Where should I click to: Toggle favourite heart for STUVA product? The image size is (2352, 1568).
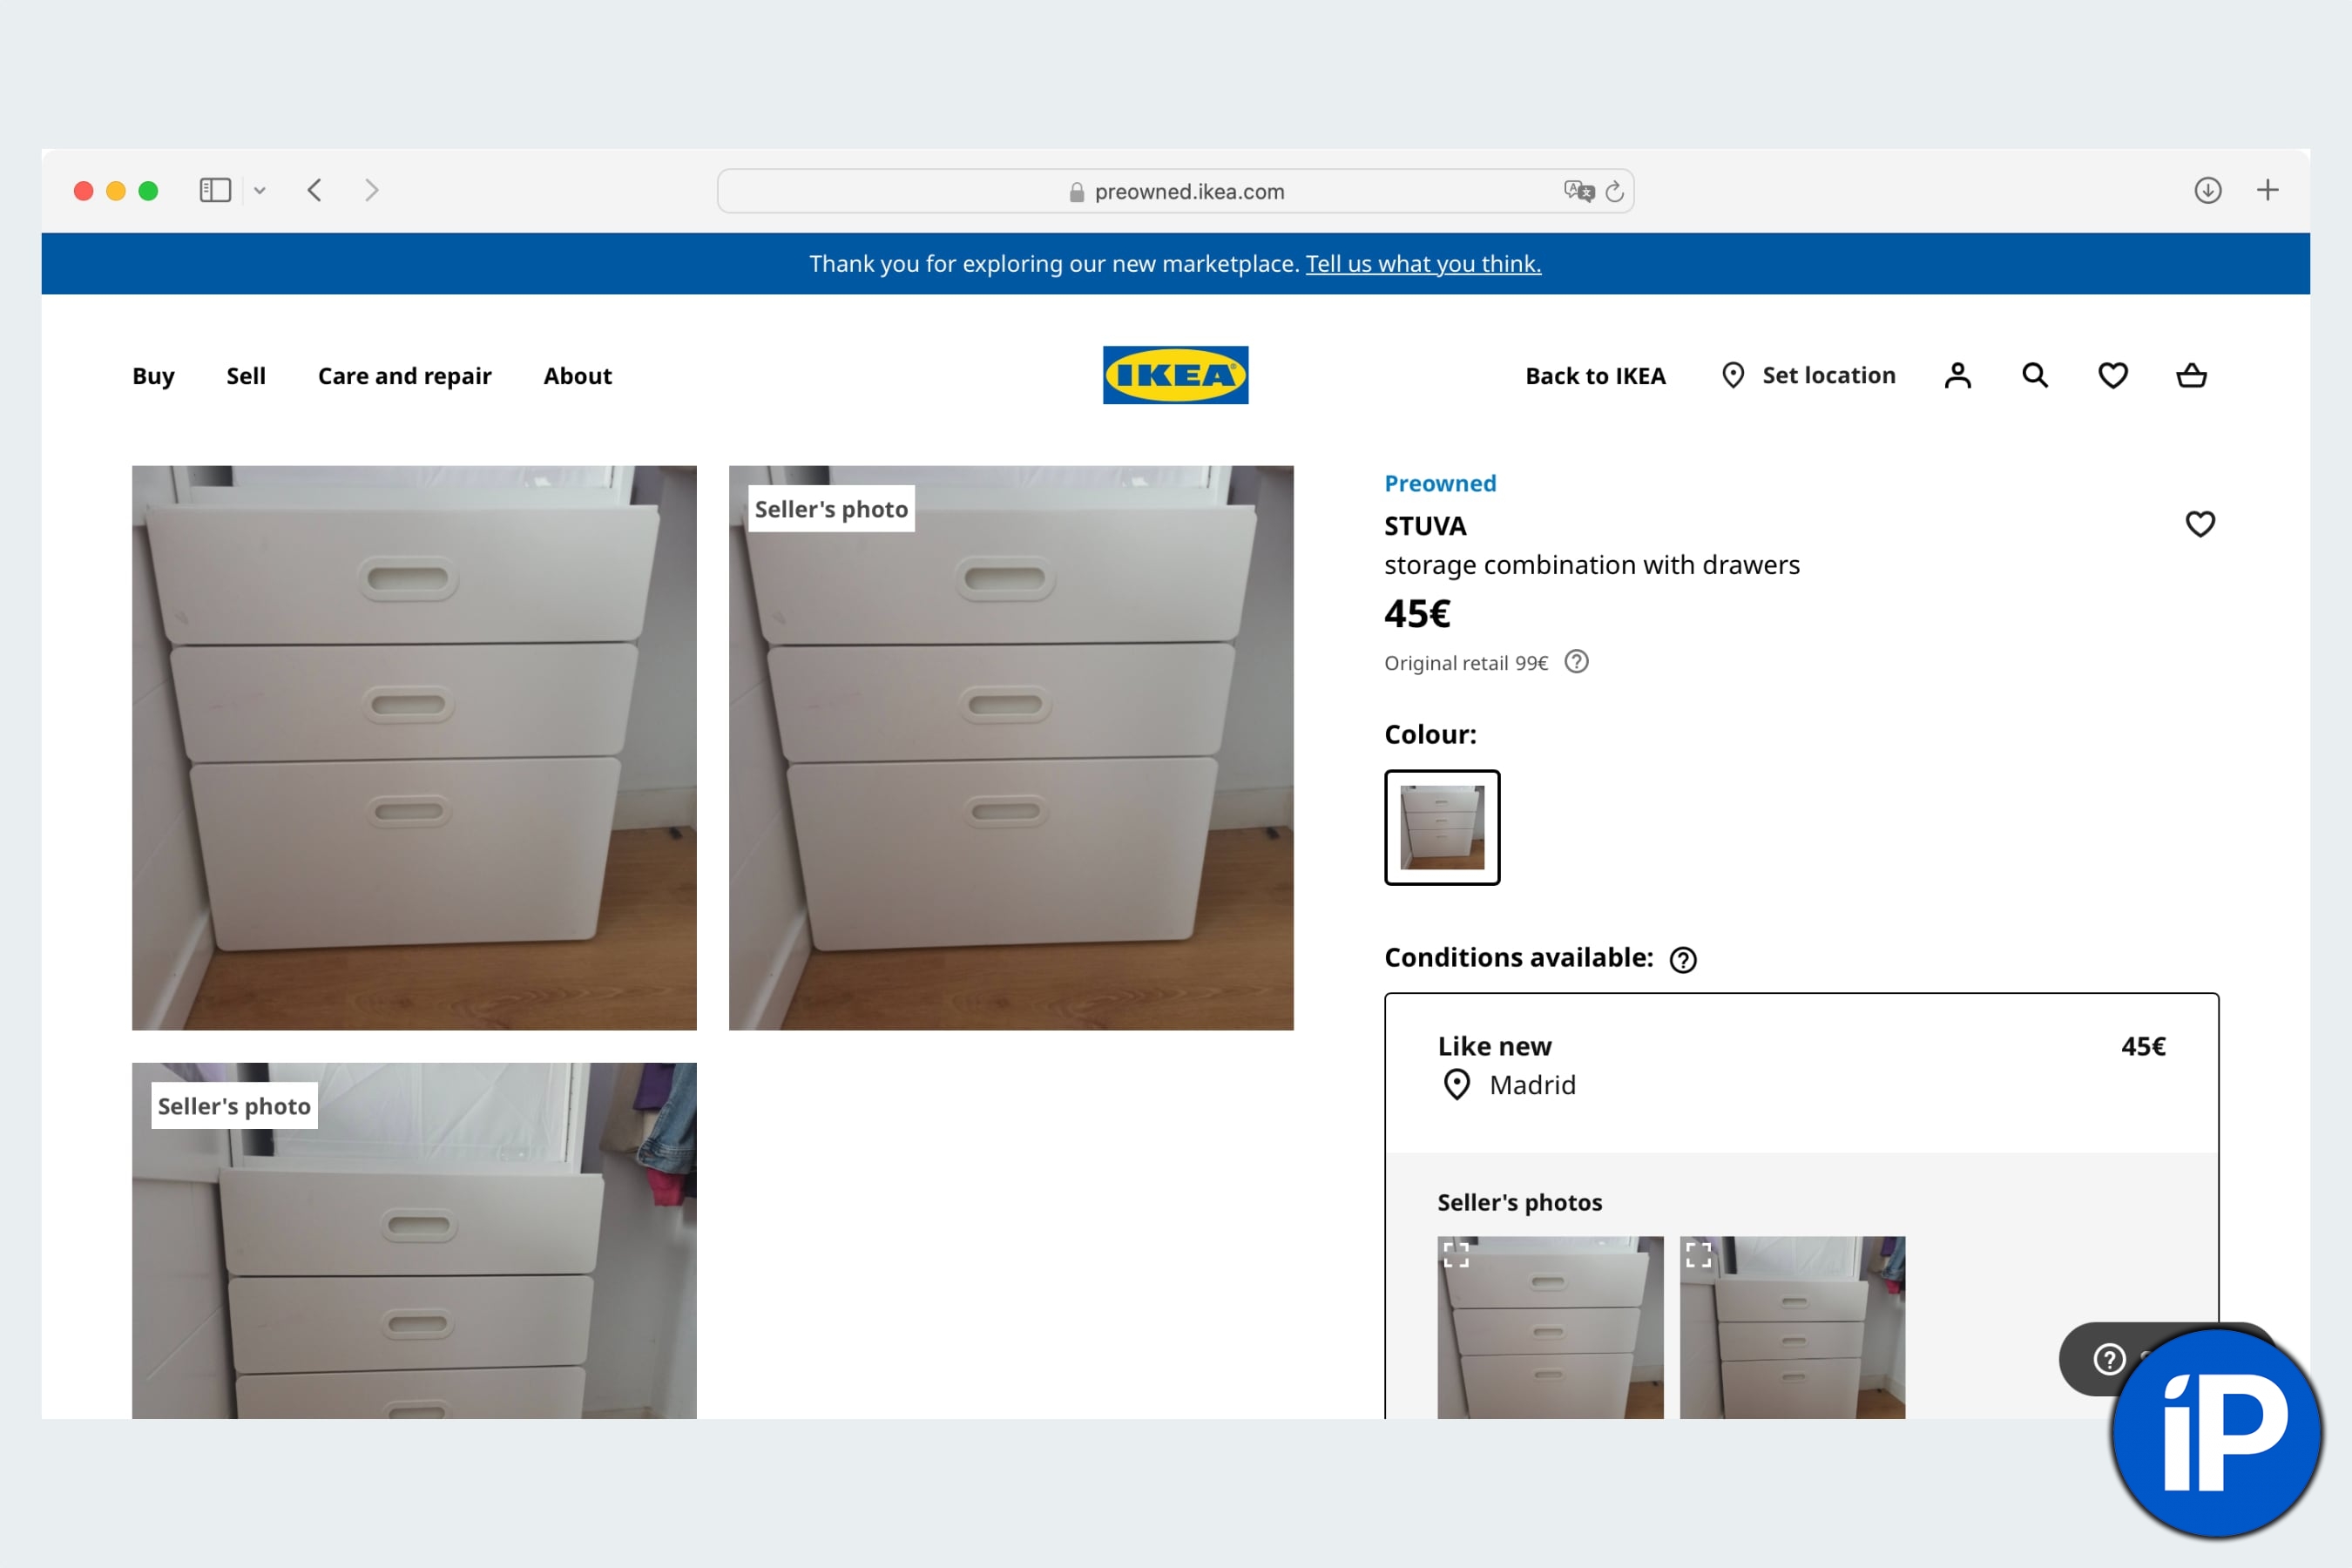2199,524
